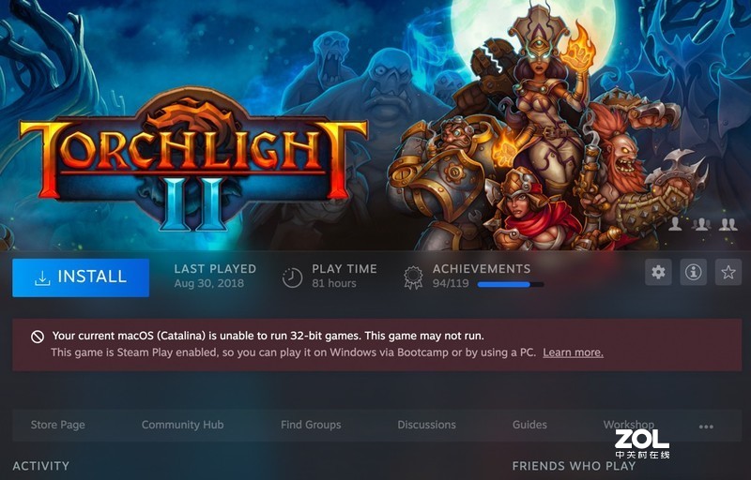Go to the Store Page tab
Image resolution: width=751 pixels, height=480 pixels.
click(57, 425)
